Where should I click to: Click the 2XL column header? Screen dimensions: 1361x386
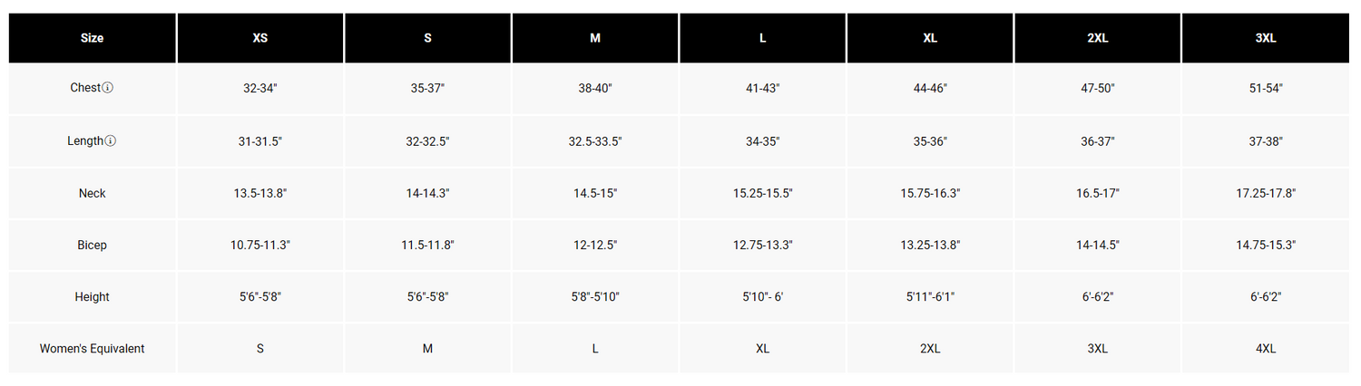[1098, 38]
